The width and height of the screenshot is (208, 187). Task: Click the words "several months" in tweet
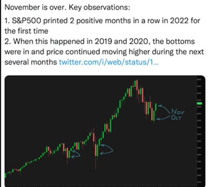[x=31, y=62]
